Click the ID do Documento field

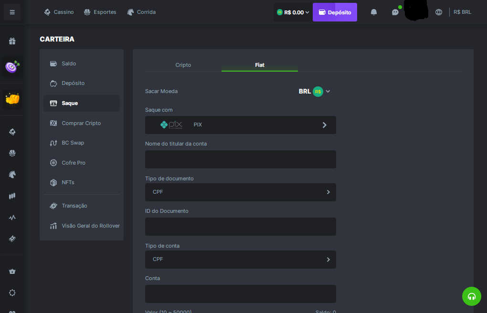point(240,226)
